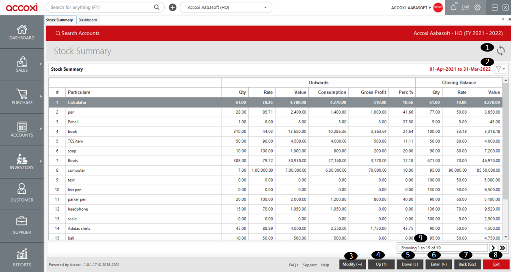Open the notifications bell icon
This screenshot has width=511, height=272.
point(453,7)
